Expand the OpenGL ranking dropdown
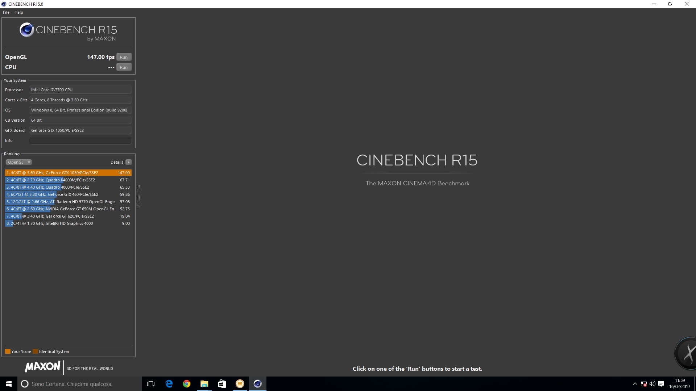 pos(18,162)
